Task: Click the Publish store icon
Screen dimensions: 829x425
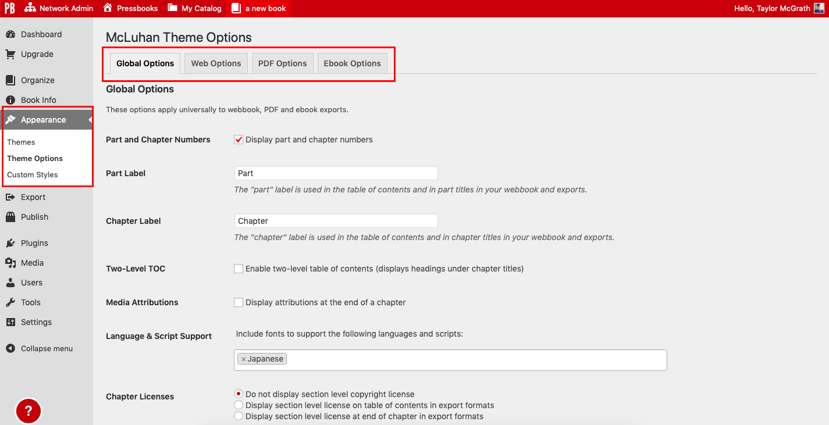Action: 10,217
